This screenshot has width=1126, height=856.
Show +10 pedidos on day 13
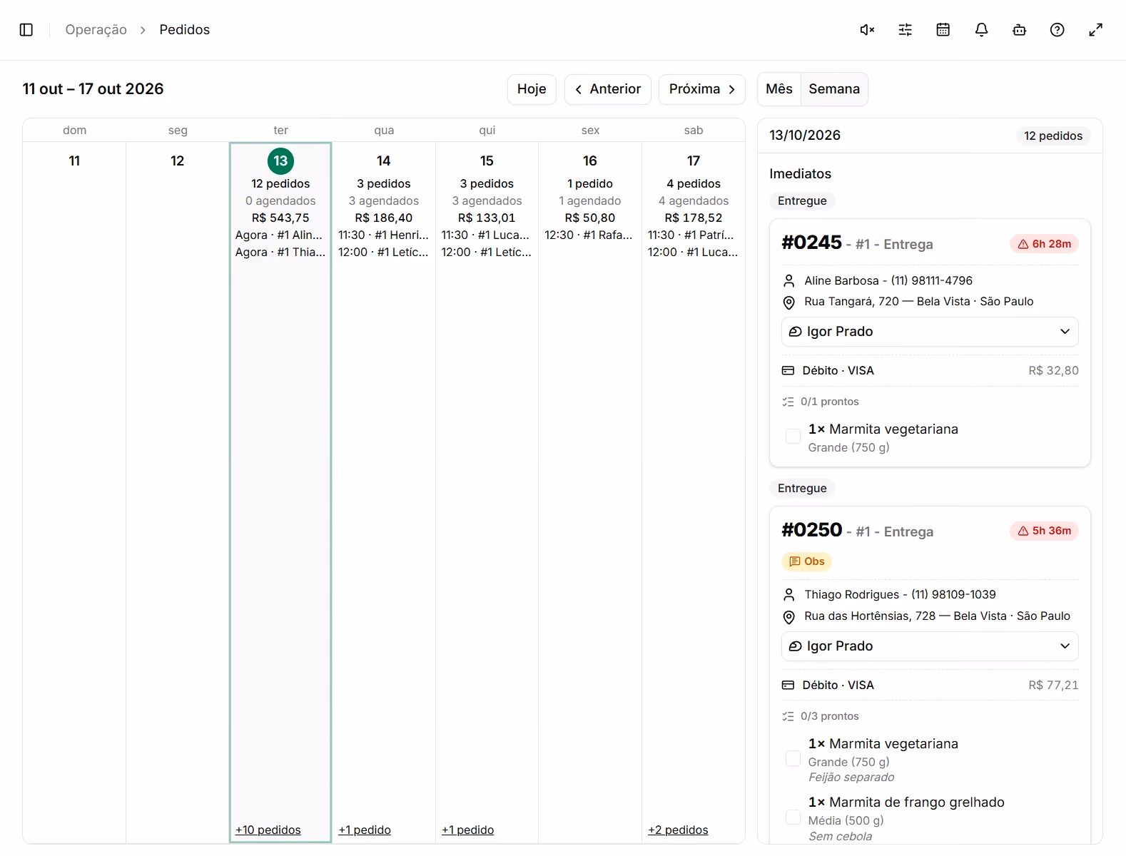(268, 830)
